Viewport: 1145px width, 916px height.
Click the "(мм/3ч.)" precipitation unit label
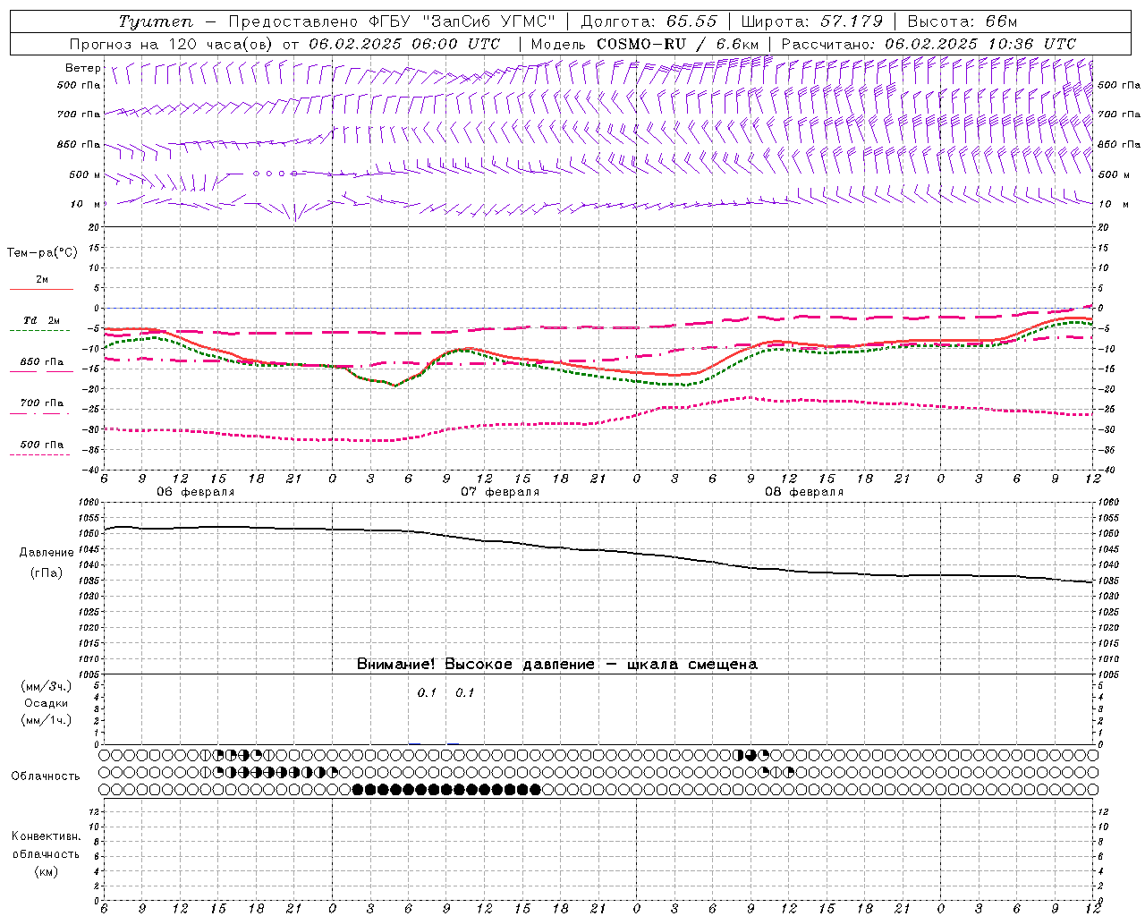tap(47, 687)
